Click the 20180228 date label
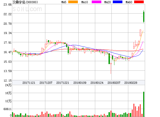 pyautogui.click(x=131, y=83)
